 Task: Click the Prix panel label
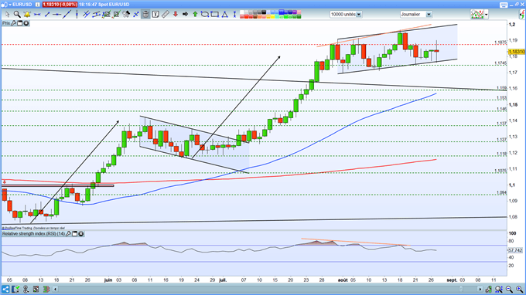click(x=6, y=23)
